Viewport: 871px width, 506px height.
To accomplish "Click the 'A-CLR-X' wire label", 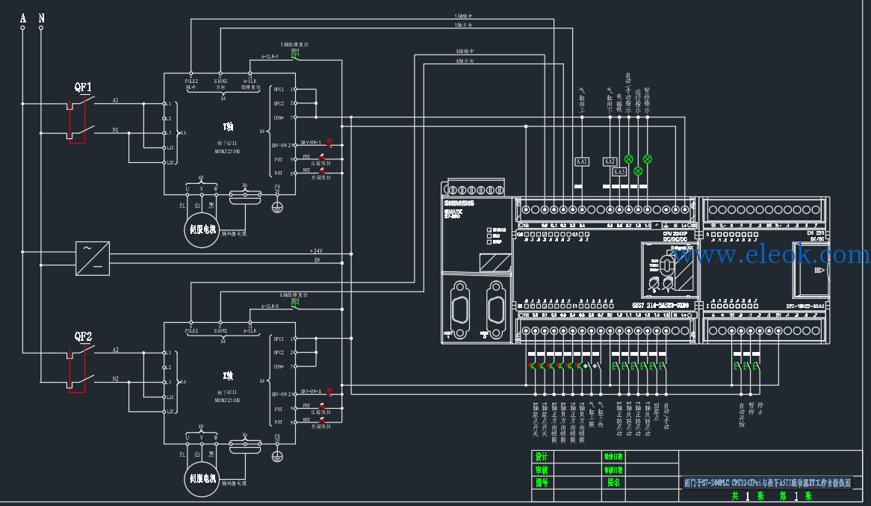I will (x=270, y=306).
